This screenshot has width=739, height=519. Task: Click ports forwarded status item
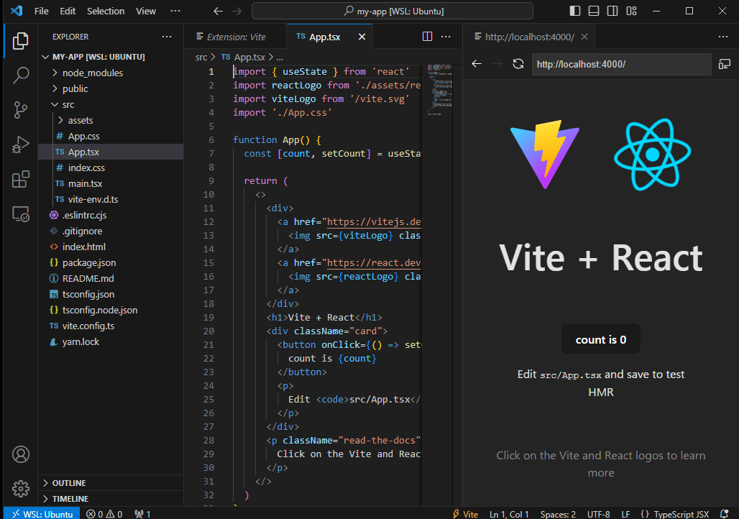click(142, 514)
